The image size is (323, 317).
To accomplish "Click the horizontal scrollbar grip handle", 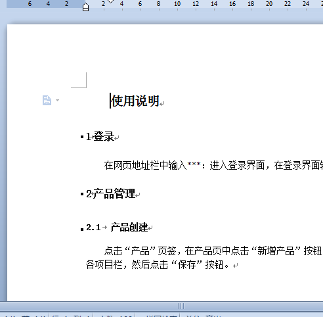I will pyautogui.click(x=181, y=306).
